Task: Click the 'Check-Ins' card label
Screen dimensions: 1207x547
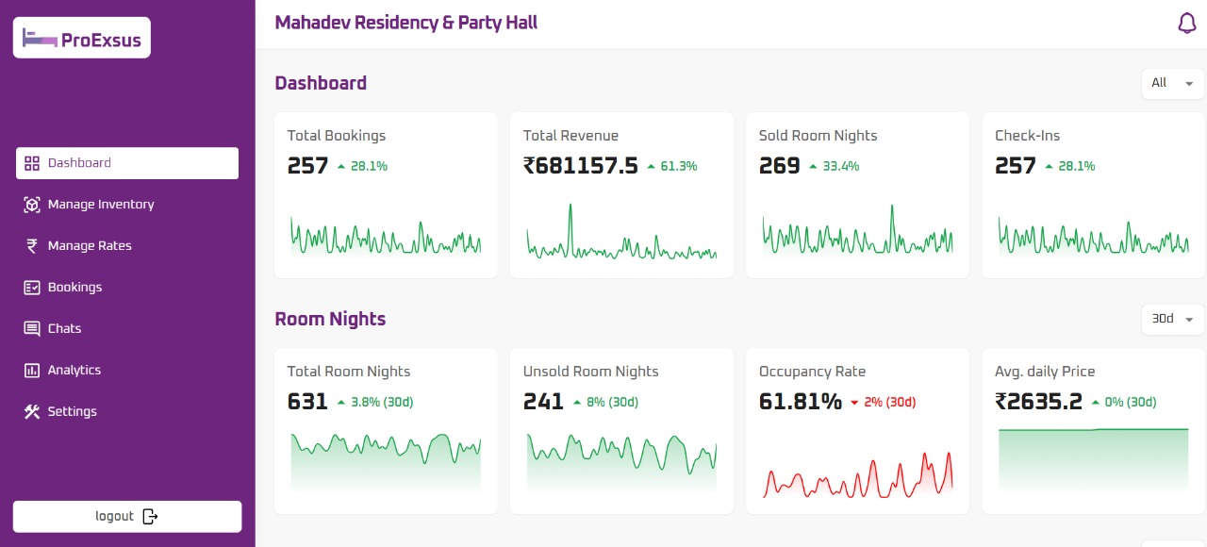Action: [x=1028, y=136]
